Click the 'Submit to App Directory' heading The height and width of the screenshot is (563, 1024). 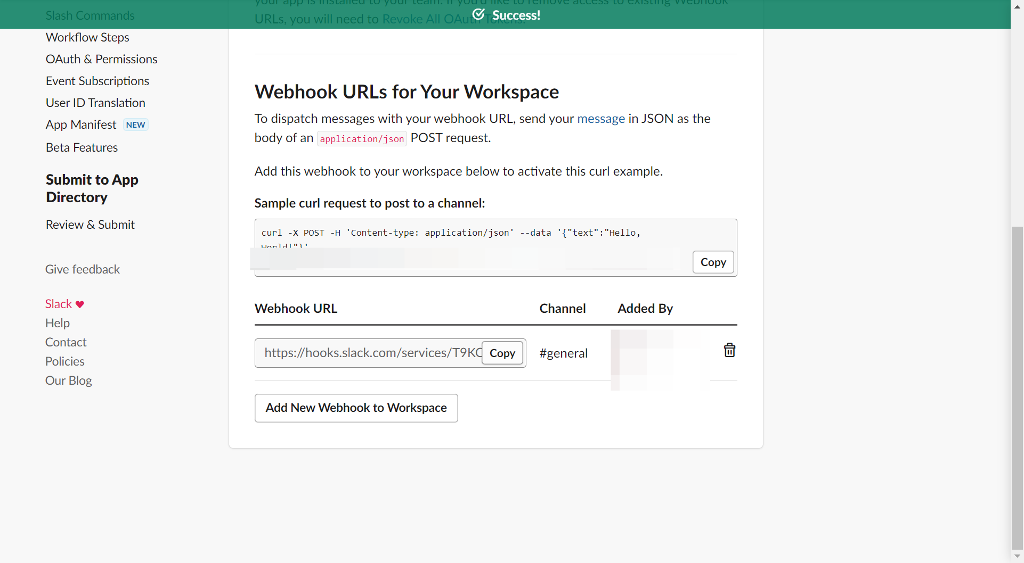[92, 188]
